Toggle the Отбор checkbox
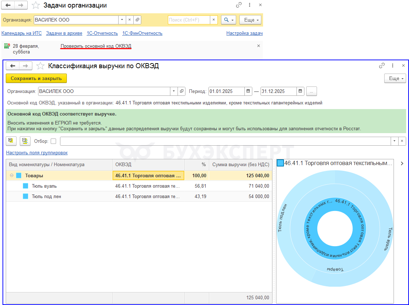The height and width of the screenshot is (305, 409). click(53, 141)
